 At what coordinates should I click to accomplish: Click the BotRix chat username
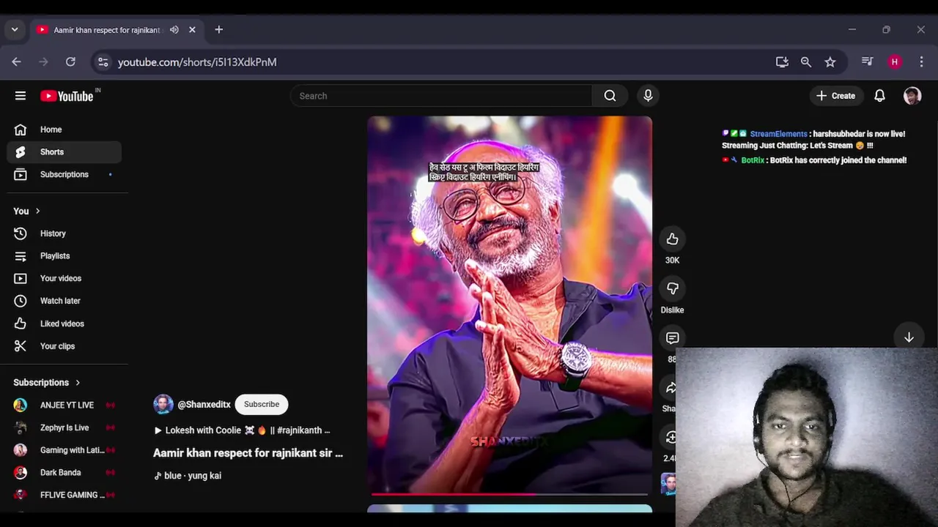(753, 160)
